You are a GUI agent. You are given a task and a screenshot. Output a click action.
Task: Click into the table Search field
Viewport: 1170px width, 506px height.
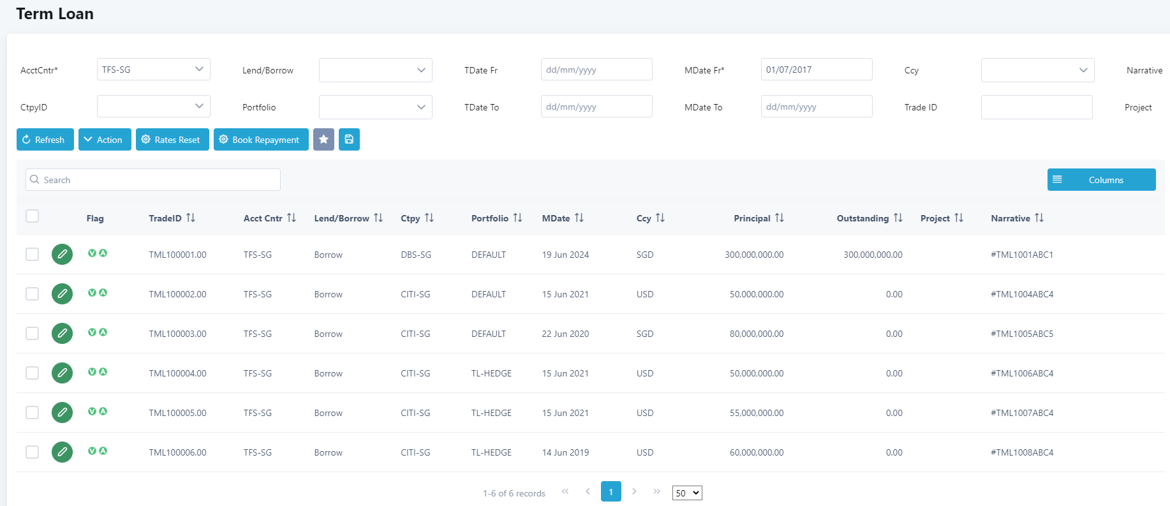153,180
